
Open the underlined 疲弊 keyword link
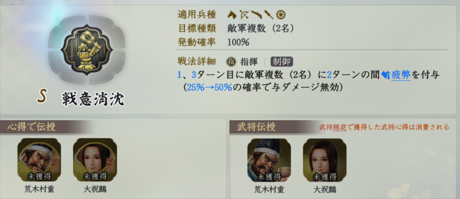pyautogui.click(x=401, y=75)
